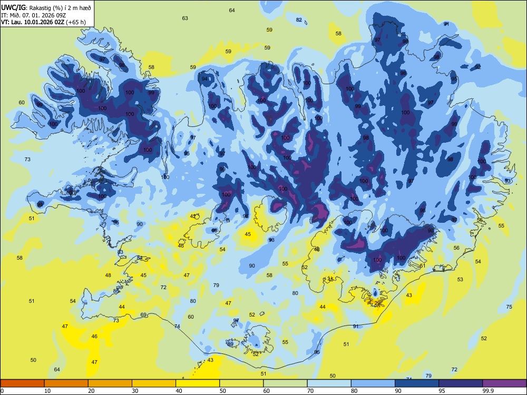Select the legend tick label '30'
The width and height of the screenshot is (527, 395).
coord(135,391)
